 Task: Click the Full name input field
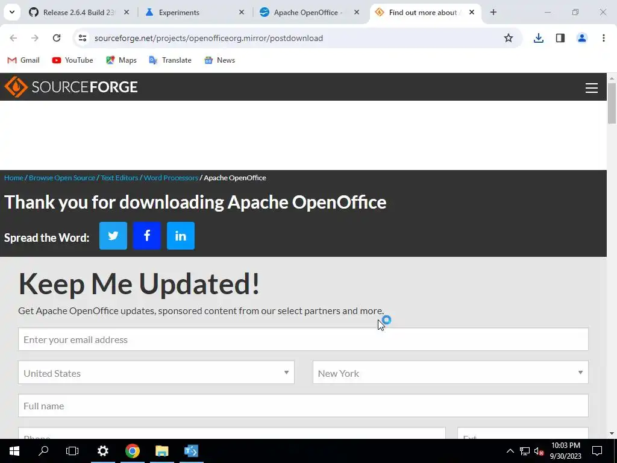(x=303, y=406)
